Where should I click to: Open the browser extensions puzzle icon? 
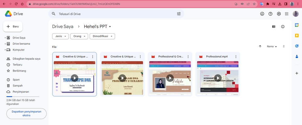(x=268, y=4)
